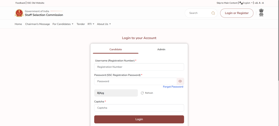Reset font size with middle A
279x126 pixels.
259,3
